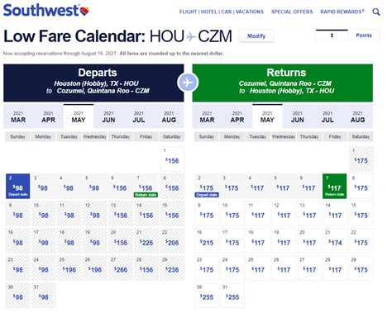Select May 16 return fare $215
Screen dimensions: 392x313
tap(207, 240)
